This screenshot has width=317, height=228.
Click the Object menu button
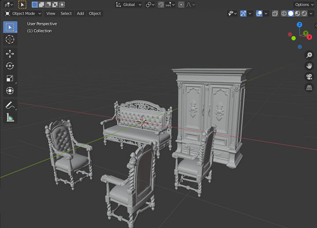coord(95,14)
